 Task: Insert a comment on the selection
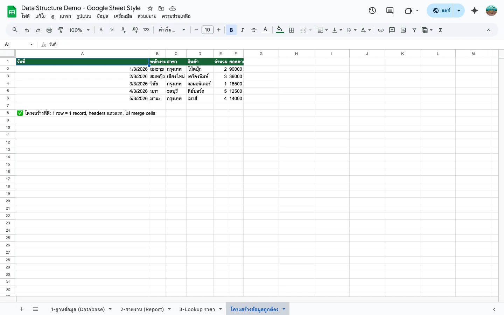coord(392,30)
